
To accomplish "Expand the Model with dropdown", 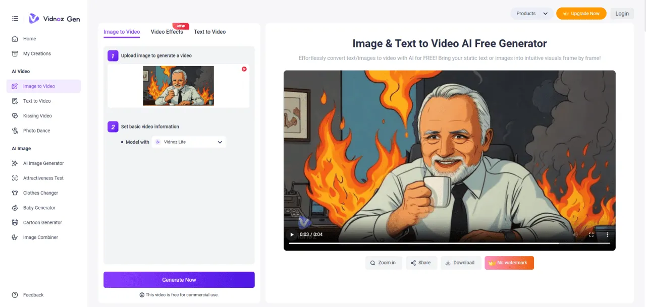I will (220, 142).
